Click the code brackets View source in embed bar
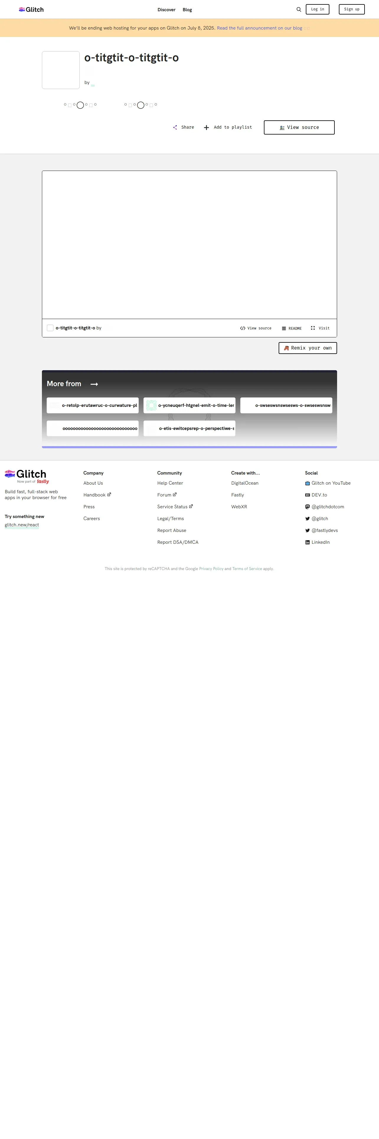This screenshot has width=379, height=1139. [x=256, y=328]
